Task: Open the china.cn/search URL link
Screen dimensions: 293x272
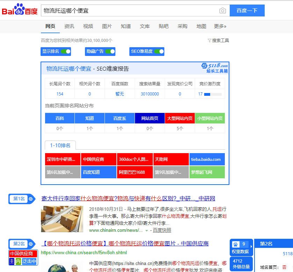Action: point(84,253)
